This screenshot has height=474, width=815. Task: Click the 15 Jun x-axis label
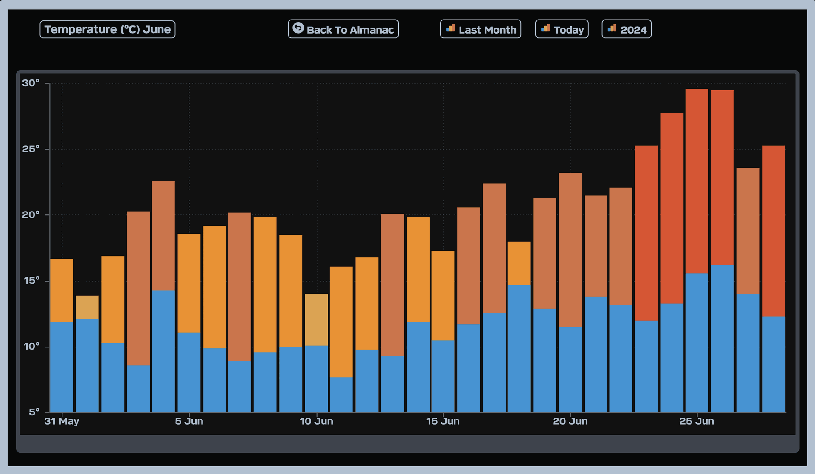pyautogui.click(x=443, y=421)
